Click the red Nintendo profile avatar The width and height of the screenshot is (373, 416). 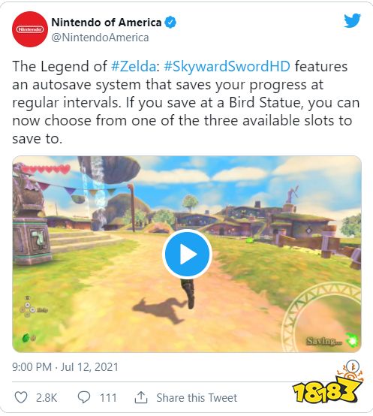[x=30, y=29]
